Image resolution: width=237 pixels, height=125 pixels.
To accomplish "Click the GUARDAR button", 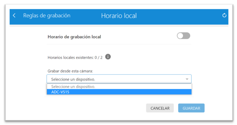I will click(191, 108).
